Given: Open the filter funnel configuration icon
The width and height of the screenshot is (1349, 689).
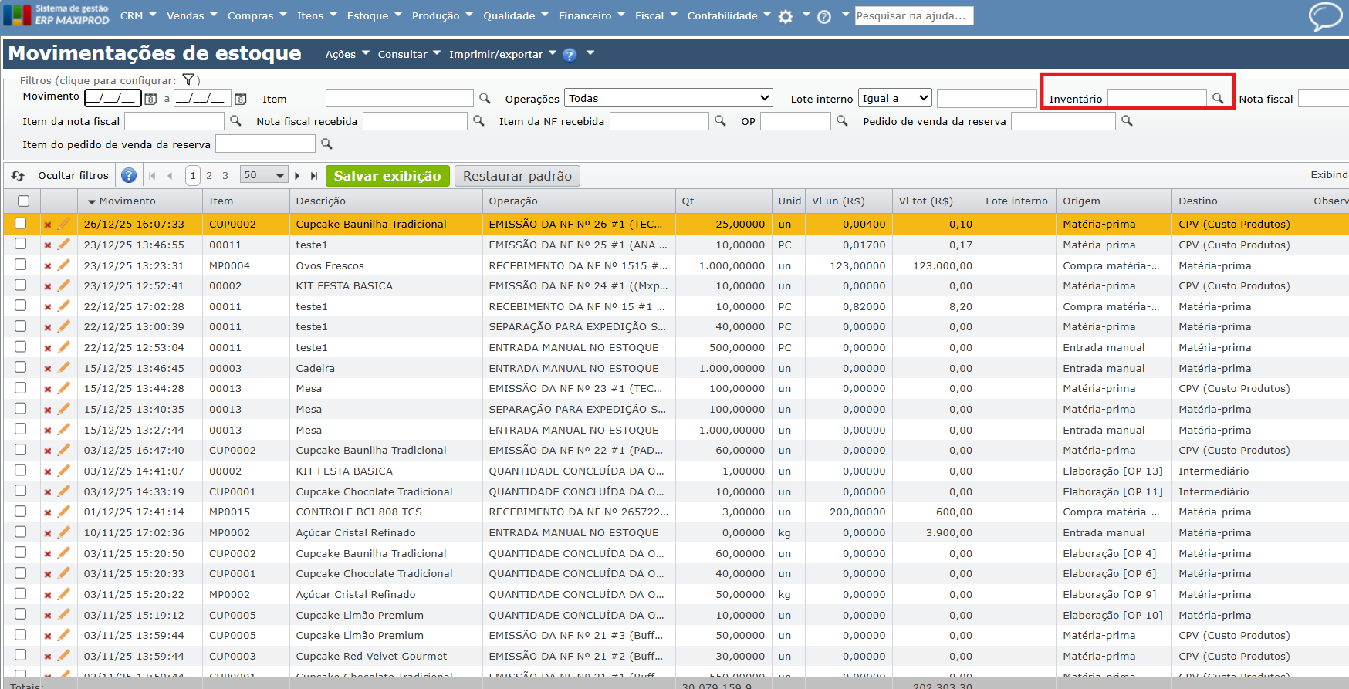Looking at the screenshot, I should (188, 79).
